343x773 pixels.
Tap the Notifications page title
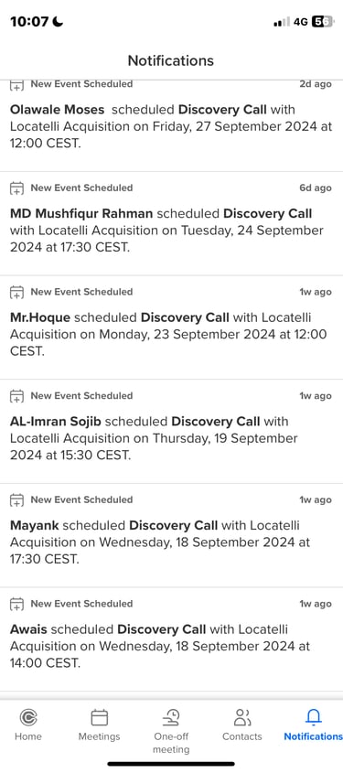171,60
